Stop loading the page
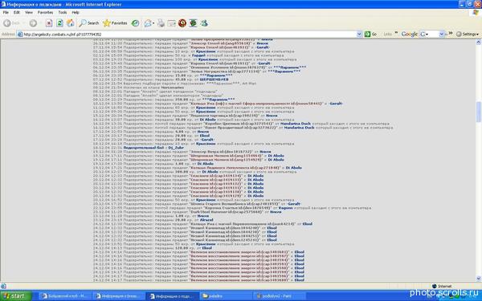 49,23
